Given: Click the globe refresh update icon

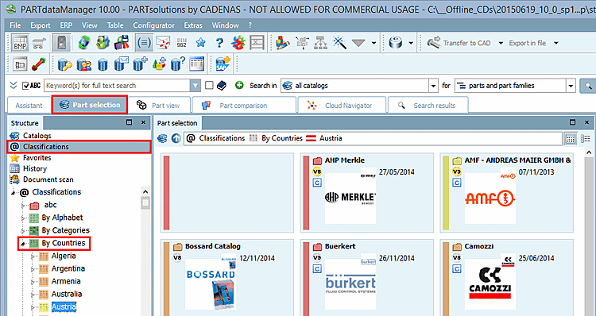Looking at the screenshot, I should pyautogui.click(x=84, y=43).
